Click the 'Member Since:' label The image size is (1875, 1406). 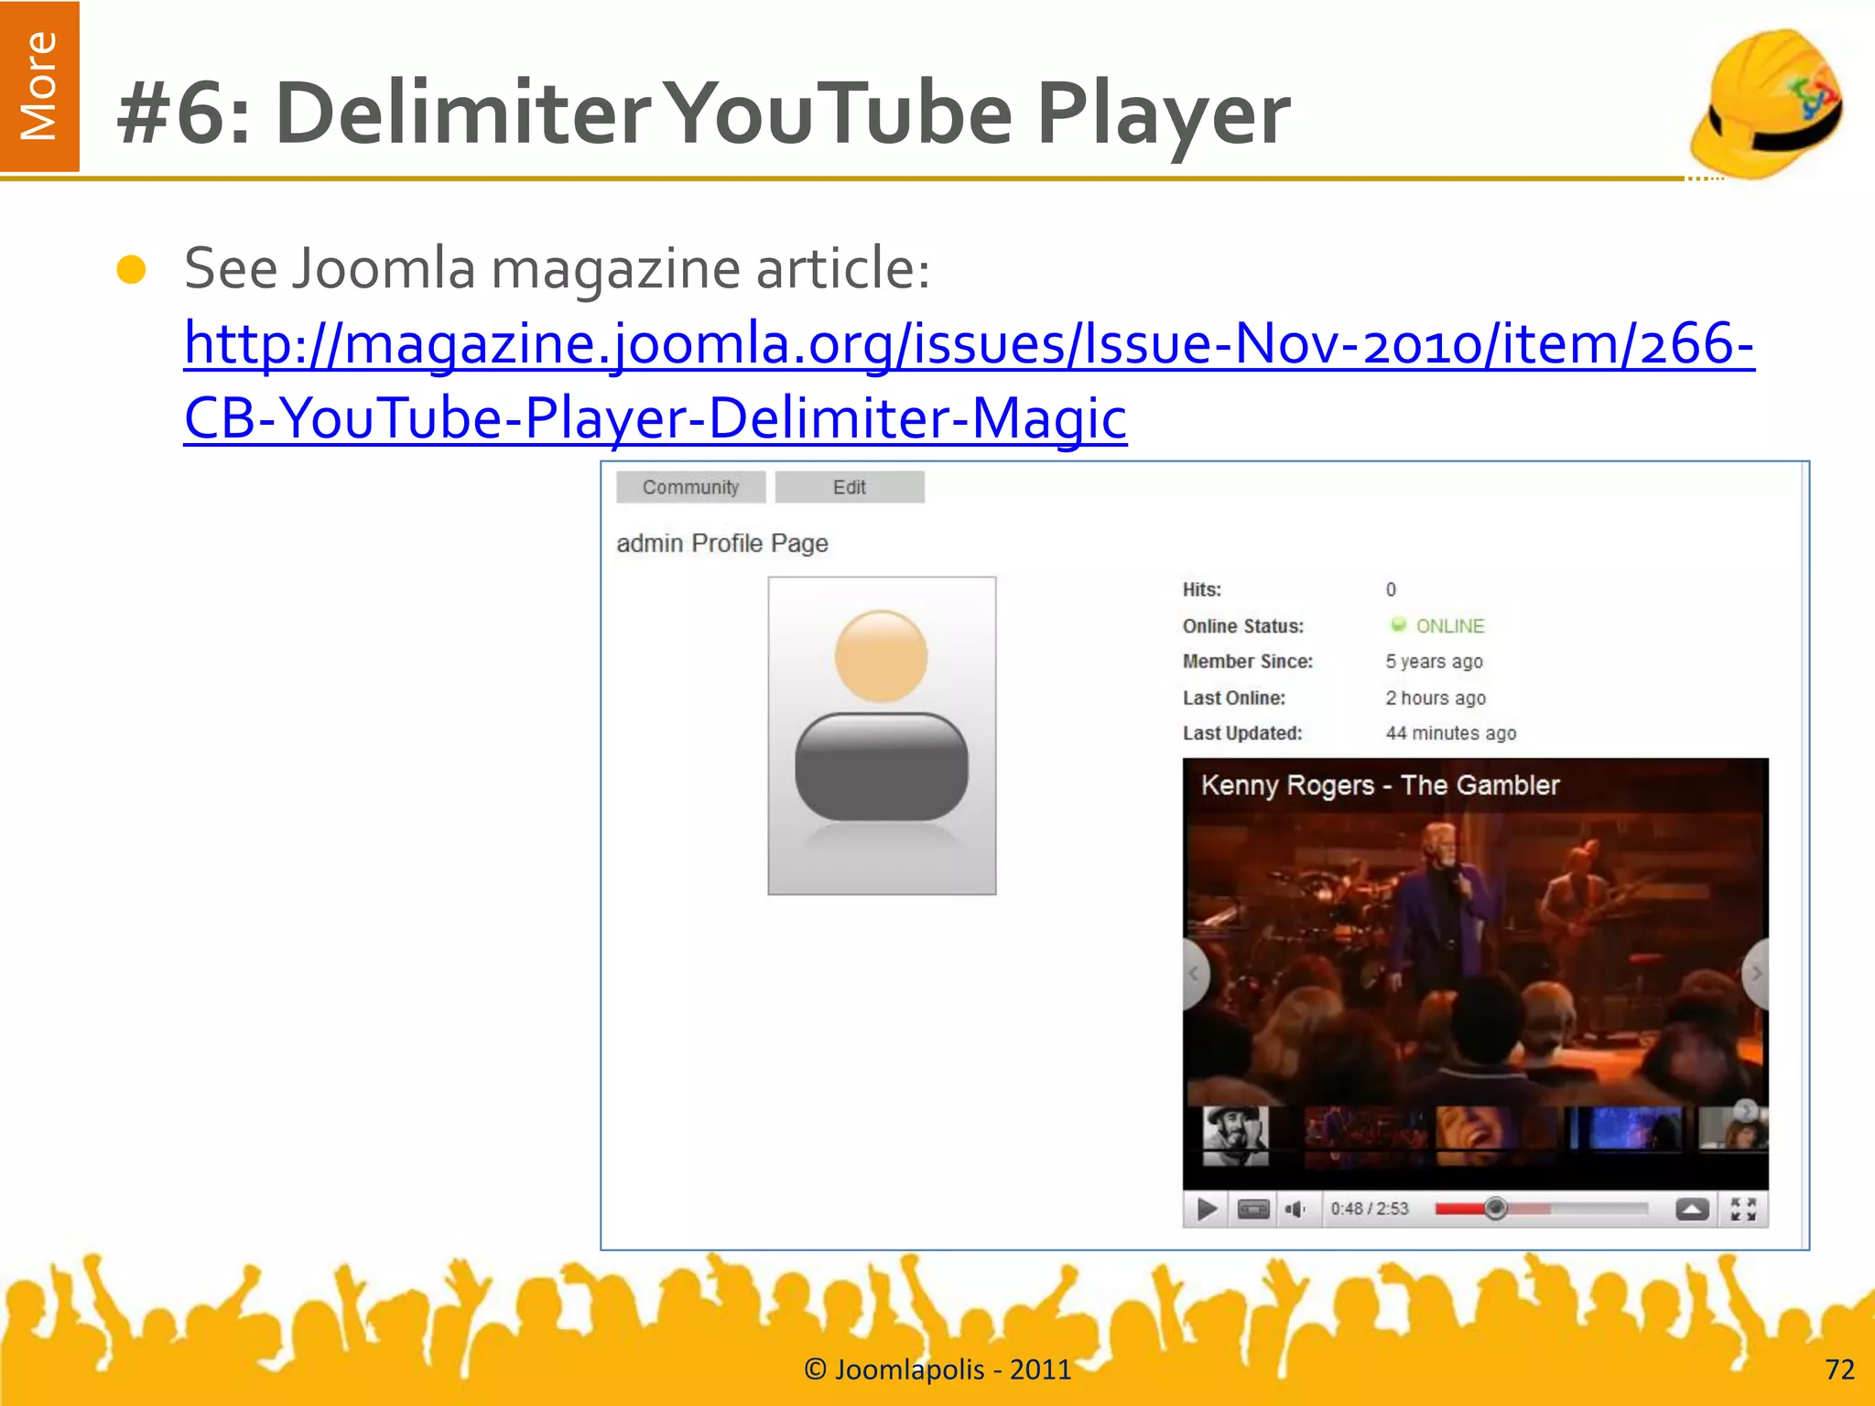click(1248, 662)
